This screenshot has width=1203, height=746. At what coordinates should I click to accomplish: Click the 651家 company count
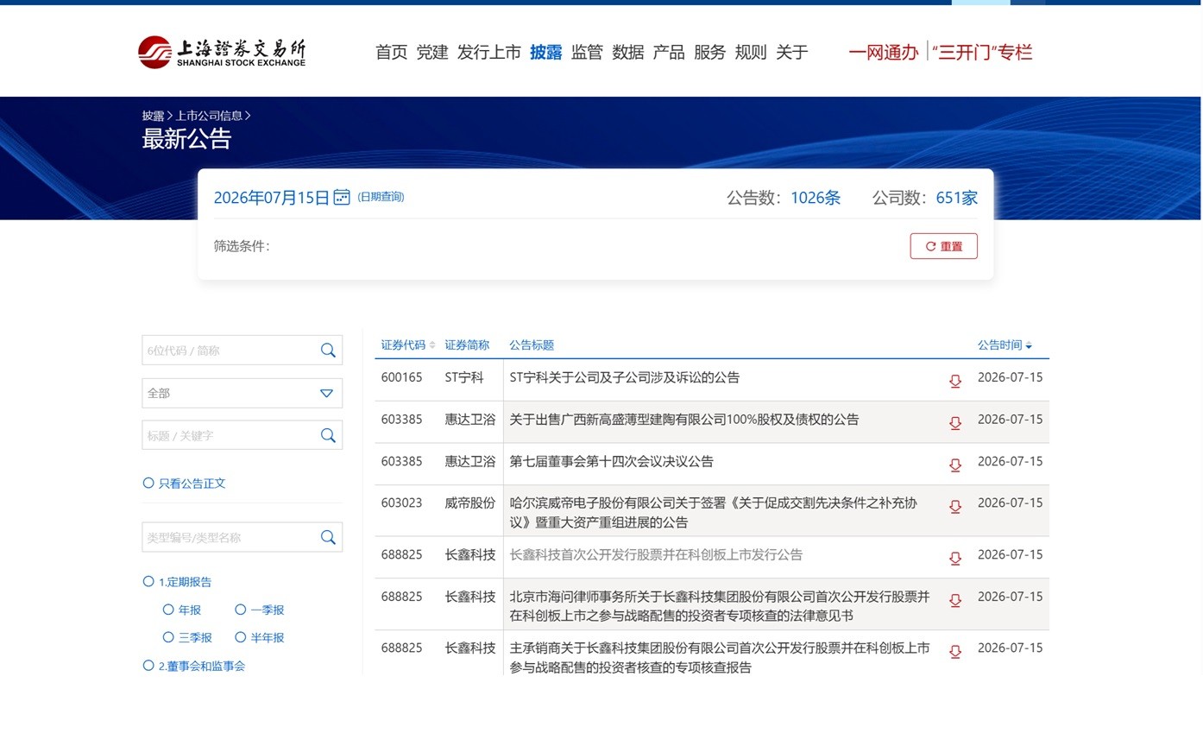point(957,198)
